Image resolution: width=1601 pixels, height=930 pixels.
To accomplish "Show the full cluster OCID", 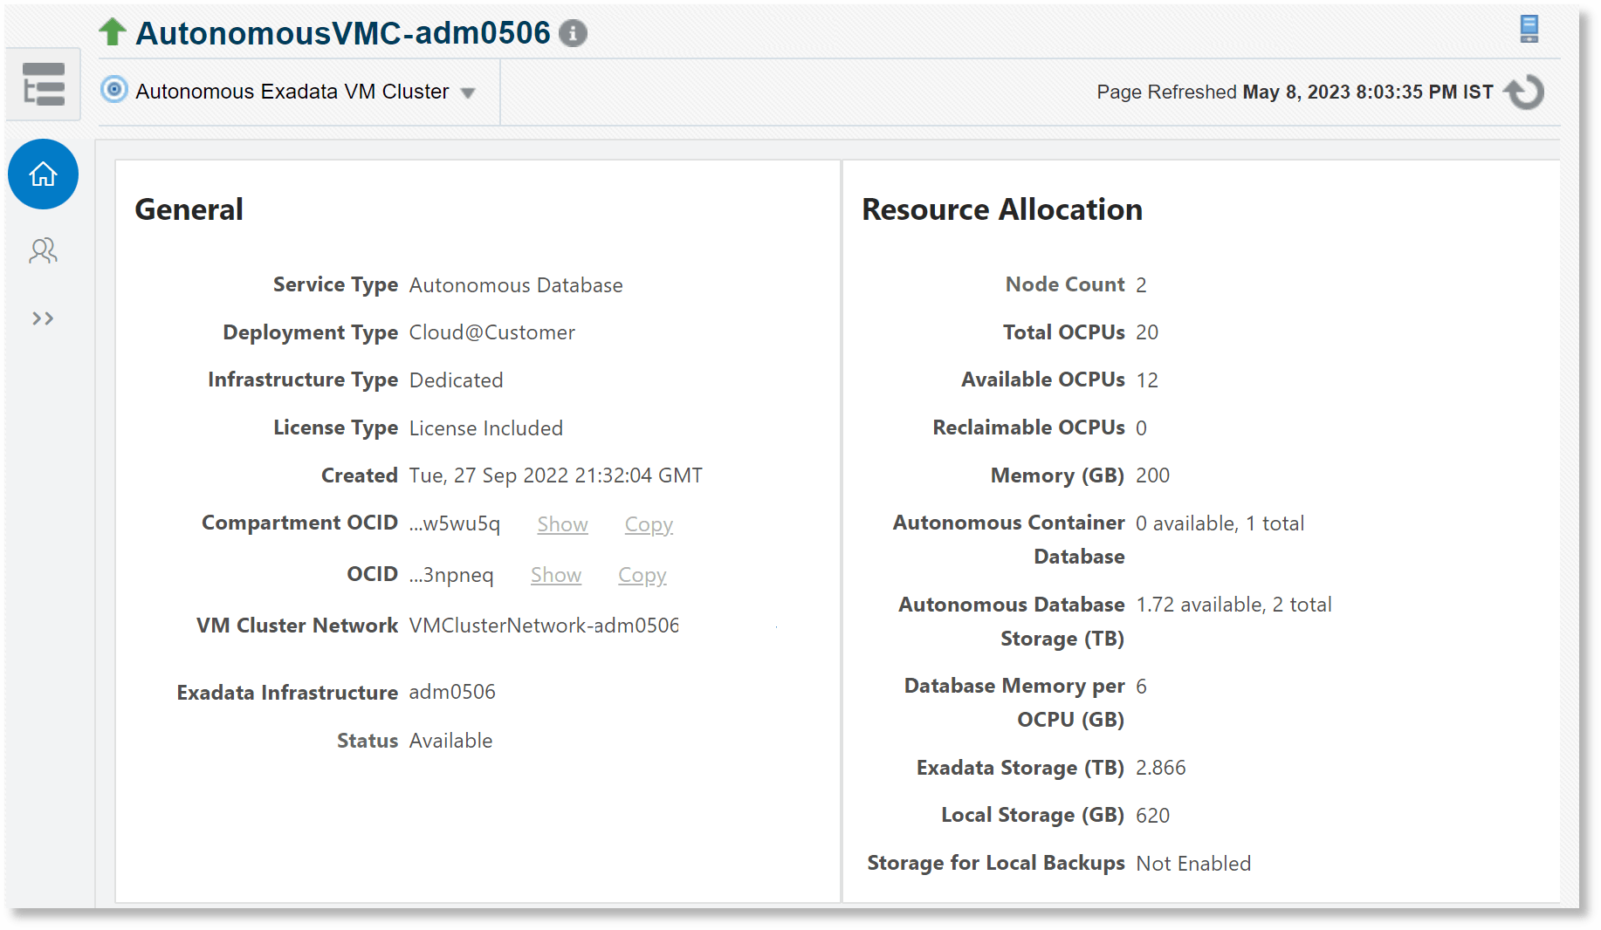I will click(556, 575).
